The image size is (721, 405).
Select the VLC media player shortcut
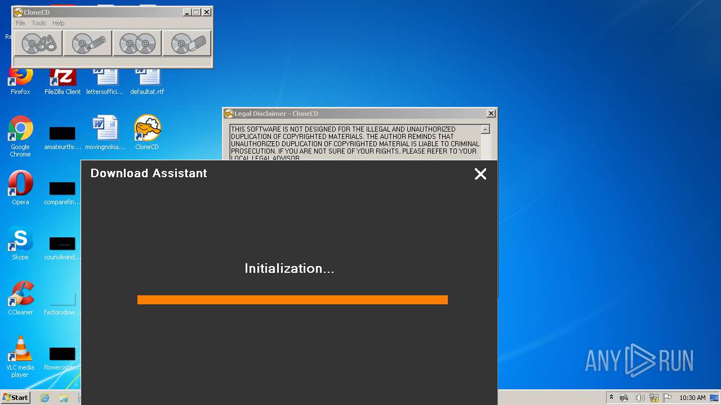coord(20,357)
